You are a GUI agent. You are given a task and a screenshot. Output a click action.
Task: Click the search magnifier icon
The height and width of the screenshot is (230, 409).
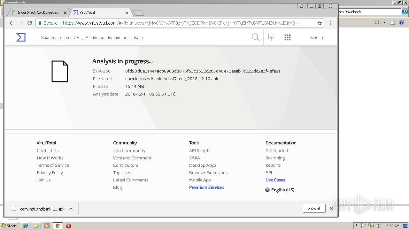point(255,37)
